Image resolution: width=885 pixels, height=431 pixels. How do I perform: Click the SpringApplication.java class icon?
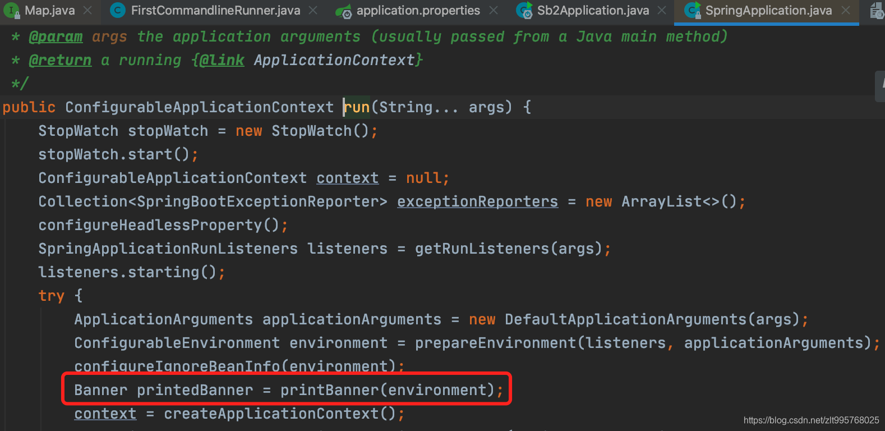click(693, 10)
